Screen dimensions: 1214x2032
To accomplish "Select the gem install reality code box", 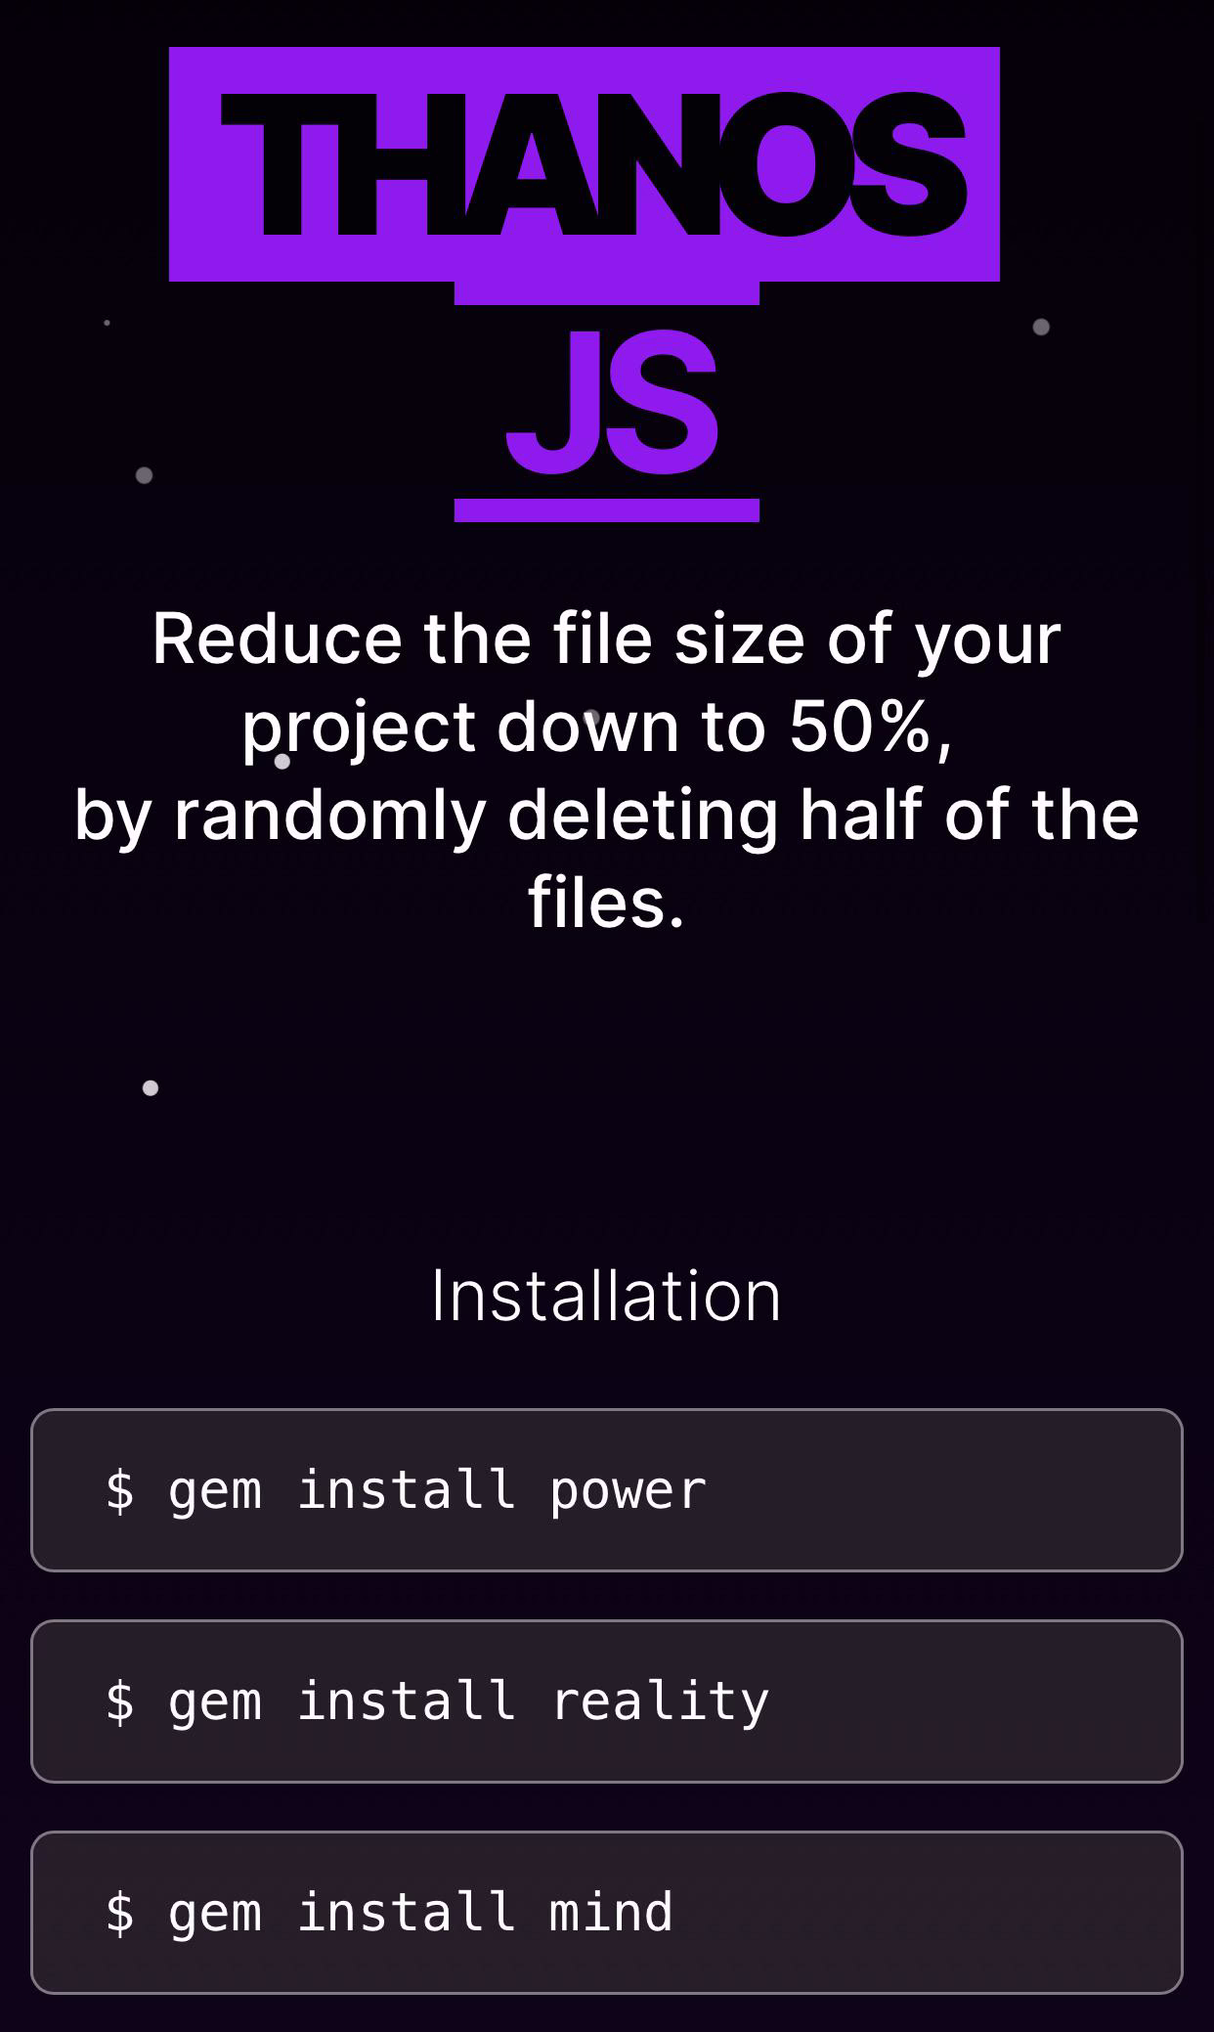I will [607, 1701].
